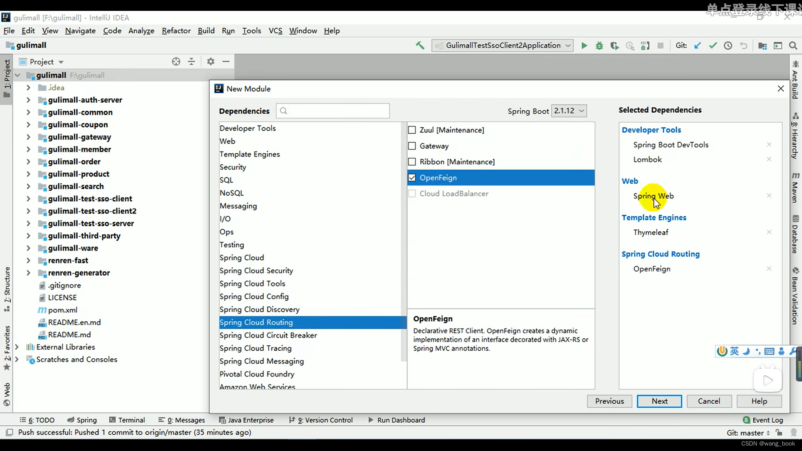Expand the gulimall-gateway module
This screenshot has width=802, height=451.
(28, 137)
